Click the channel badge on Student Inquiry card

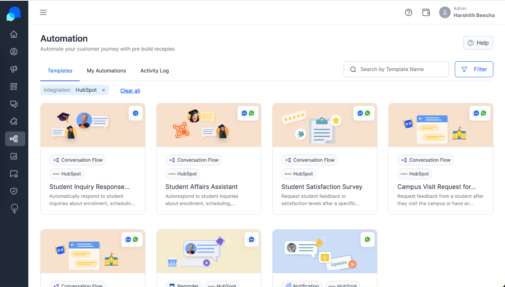coord(135,113)
